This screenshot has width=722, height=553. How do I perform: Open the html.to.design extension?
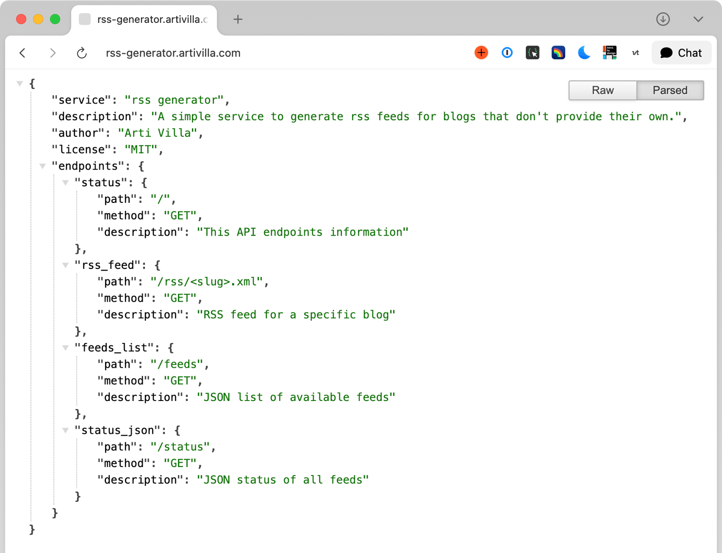(x=609, y=53)
